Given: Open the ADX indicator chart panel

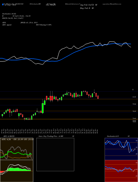Looking at the screenshot, I should (x=17, y=149).
